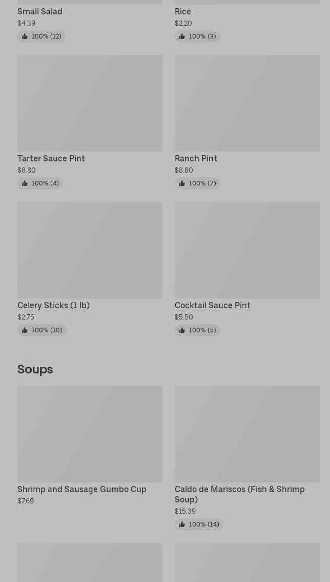Click Caldo de Mariscos (Fish & Shrimp Soup) title
The image size is (330, 582).
[240, 494]
